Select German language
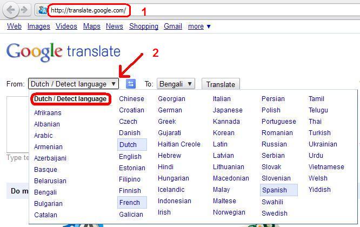360x227 pixels. [170, 110]
